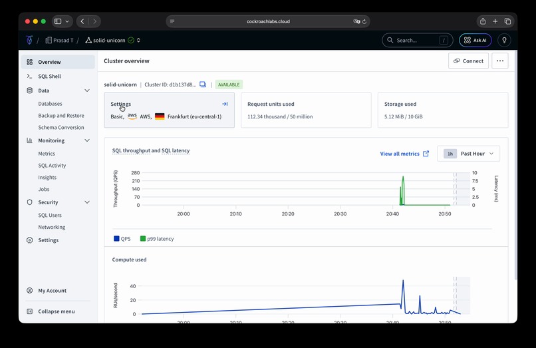Focus the Search input field
536x348 pixels.
(418, 40)
